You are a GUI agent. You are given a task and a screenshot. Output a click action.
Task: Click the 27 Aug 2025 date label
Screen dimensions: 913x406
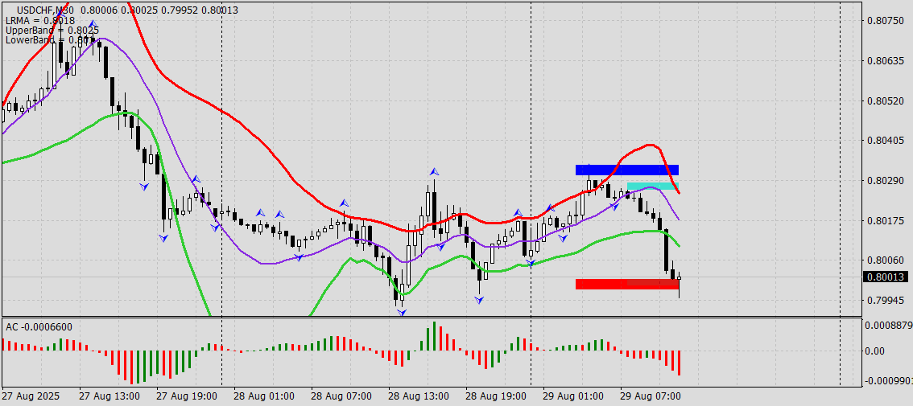(31, 396)
